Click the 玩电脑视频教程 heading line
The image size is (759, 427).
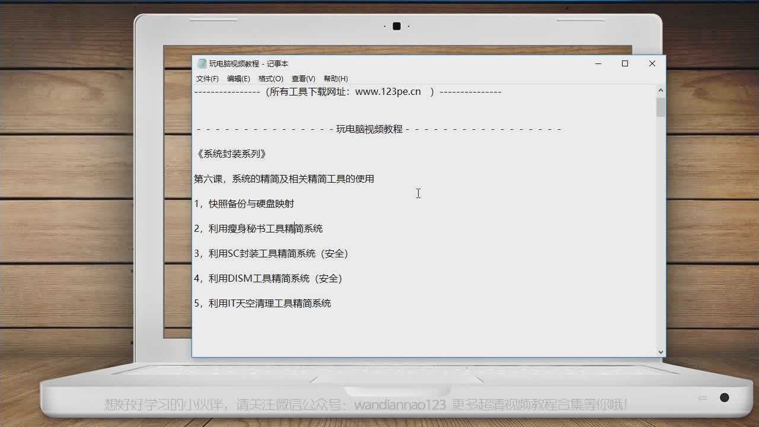pos(378,129)
